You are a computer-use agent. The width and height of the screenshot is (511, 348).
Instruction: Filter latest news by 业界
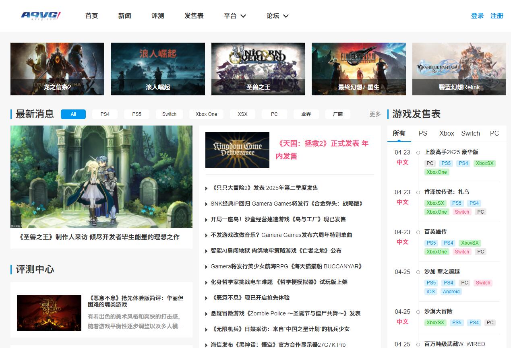click(x=306, y=114)
